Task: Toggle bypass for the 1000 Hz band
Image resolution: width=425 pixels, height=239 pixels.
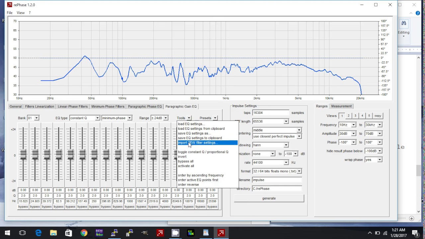Action: (x=129, y=206)
